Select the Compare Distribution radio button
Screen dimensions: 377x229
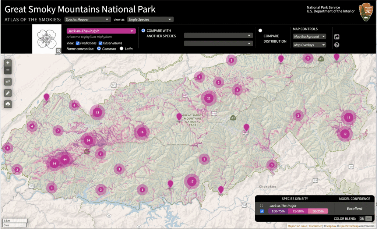[260, 31]
